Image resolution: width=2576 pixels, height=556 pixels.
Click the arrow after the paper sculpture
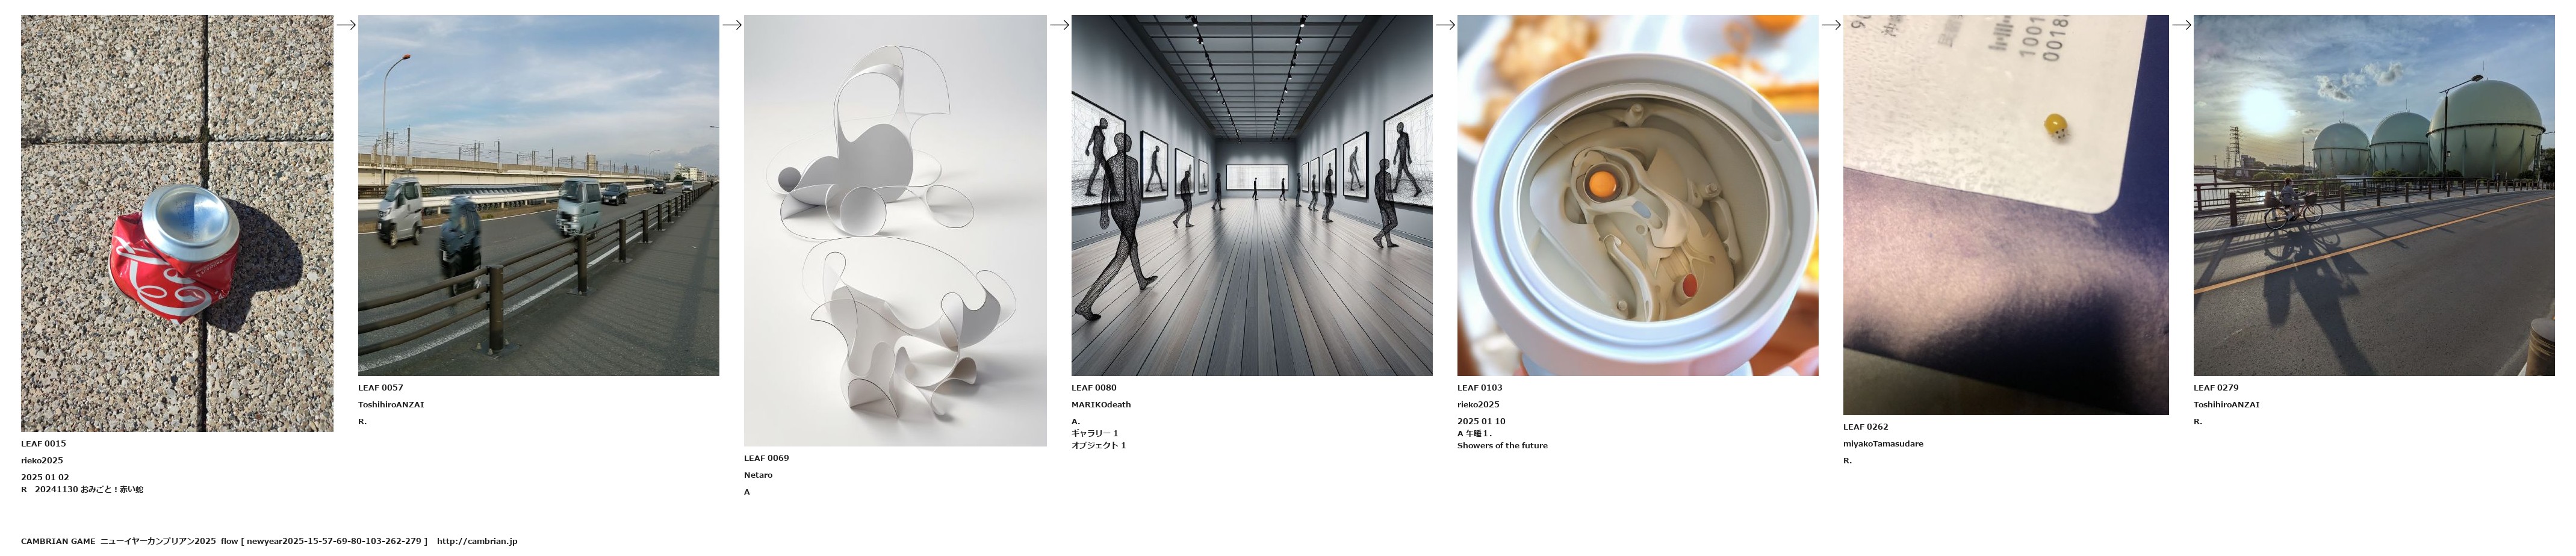click(1060, 25)
